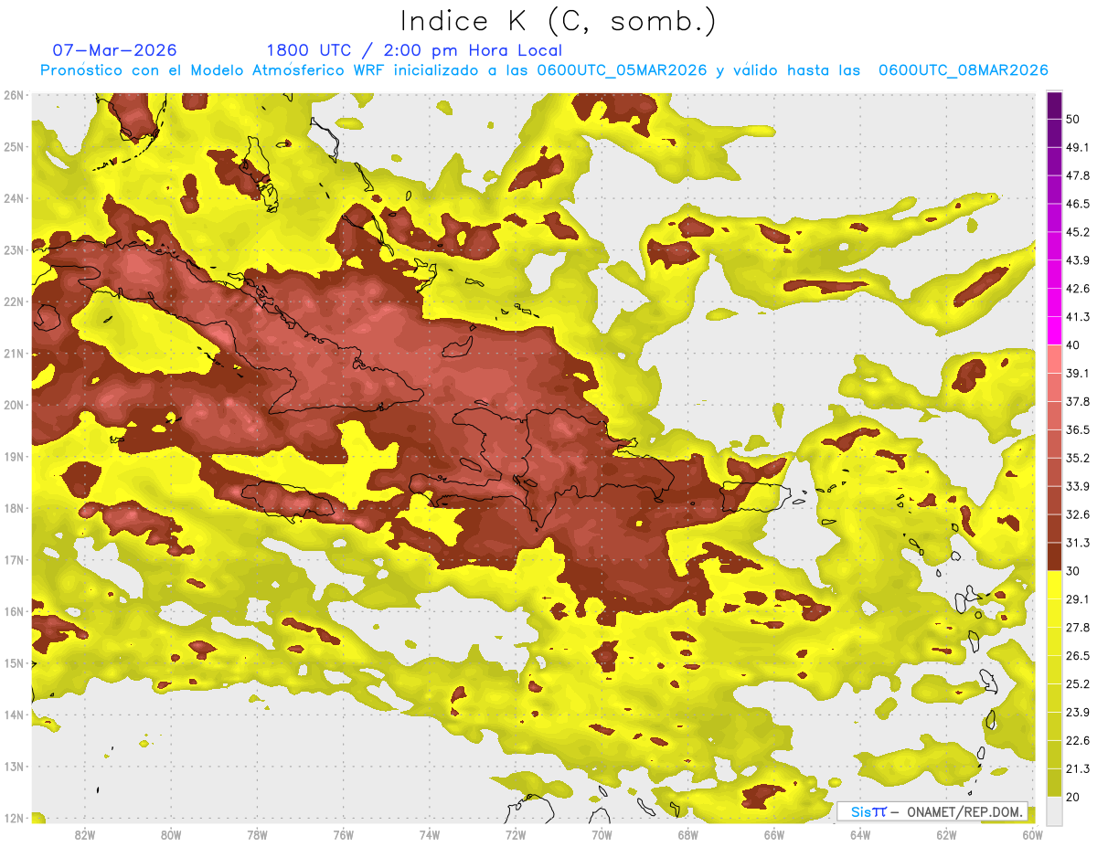This screenshot has width=1097, height=847.
Task: Click the 'SisTT – ONAMET/REP.DOM.' label
Action: [x=932, y=811]
